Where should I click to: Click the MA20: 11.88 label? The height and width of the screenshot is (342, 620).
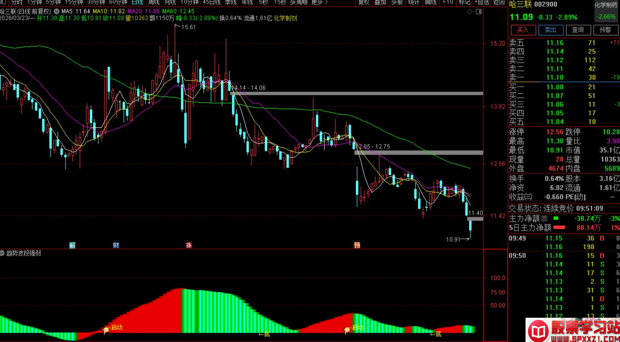pyautogui.click(x=143, y=12)
